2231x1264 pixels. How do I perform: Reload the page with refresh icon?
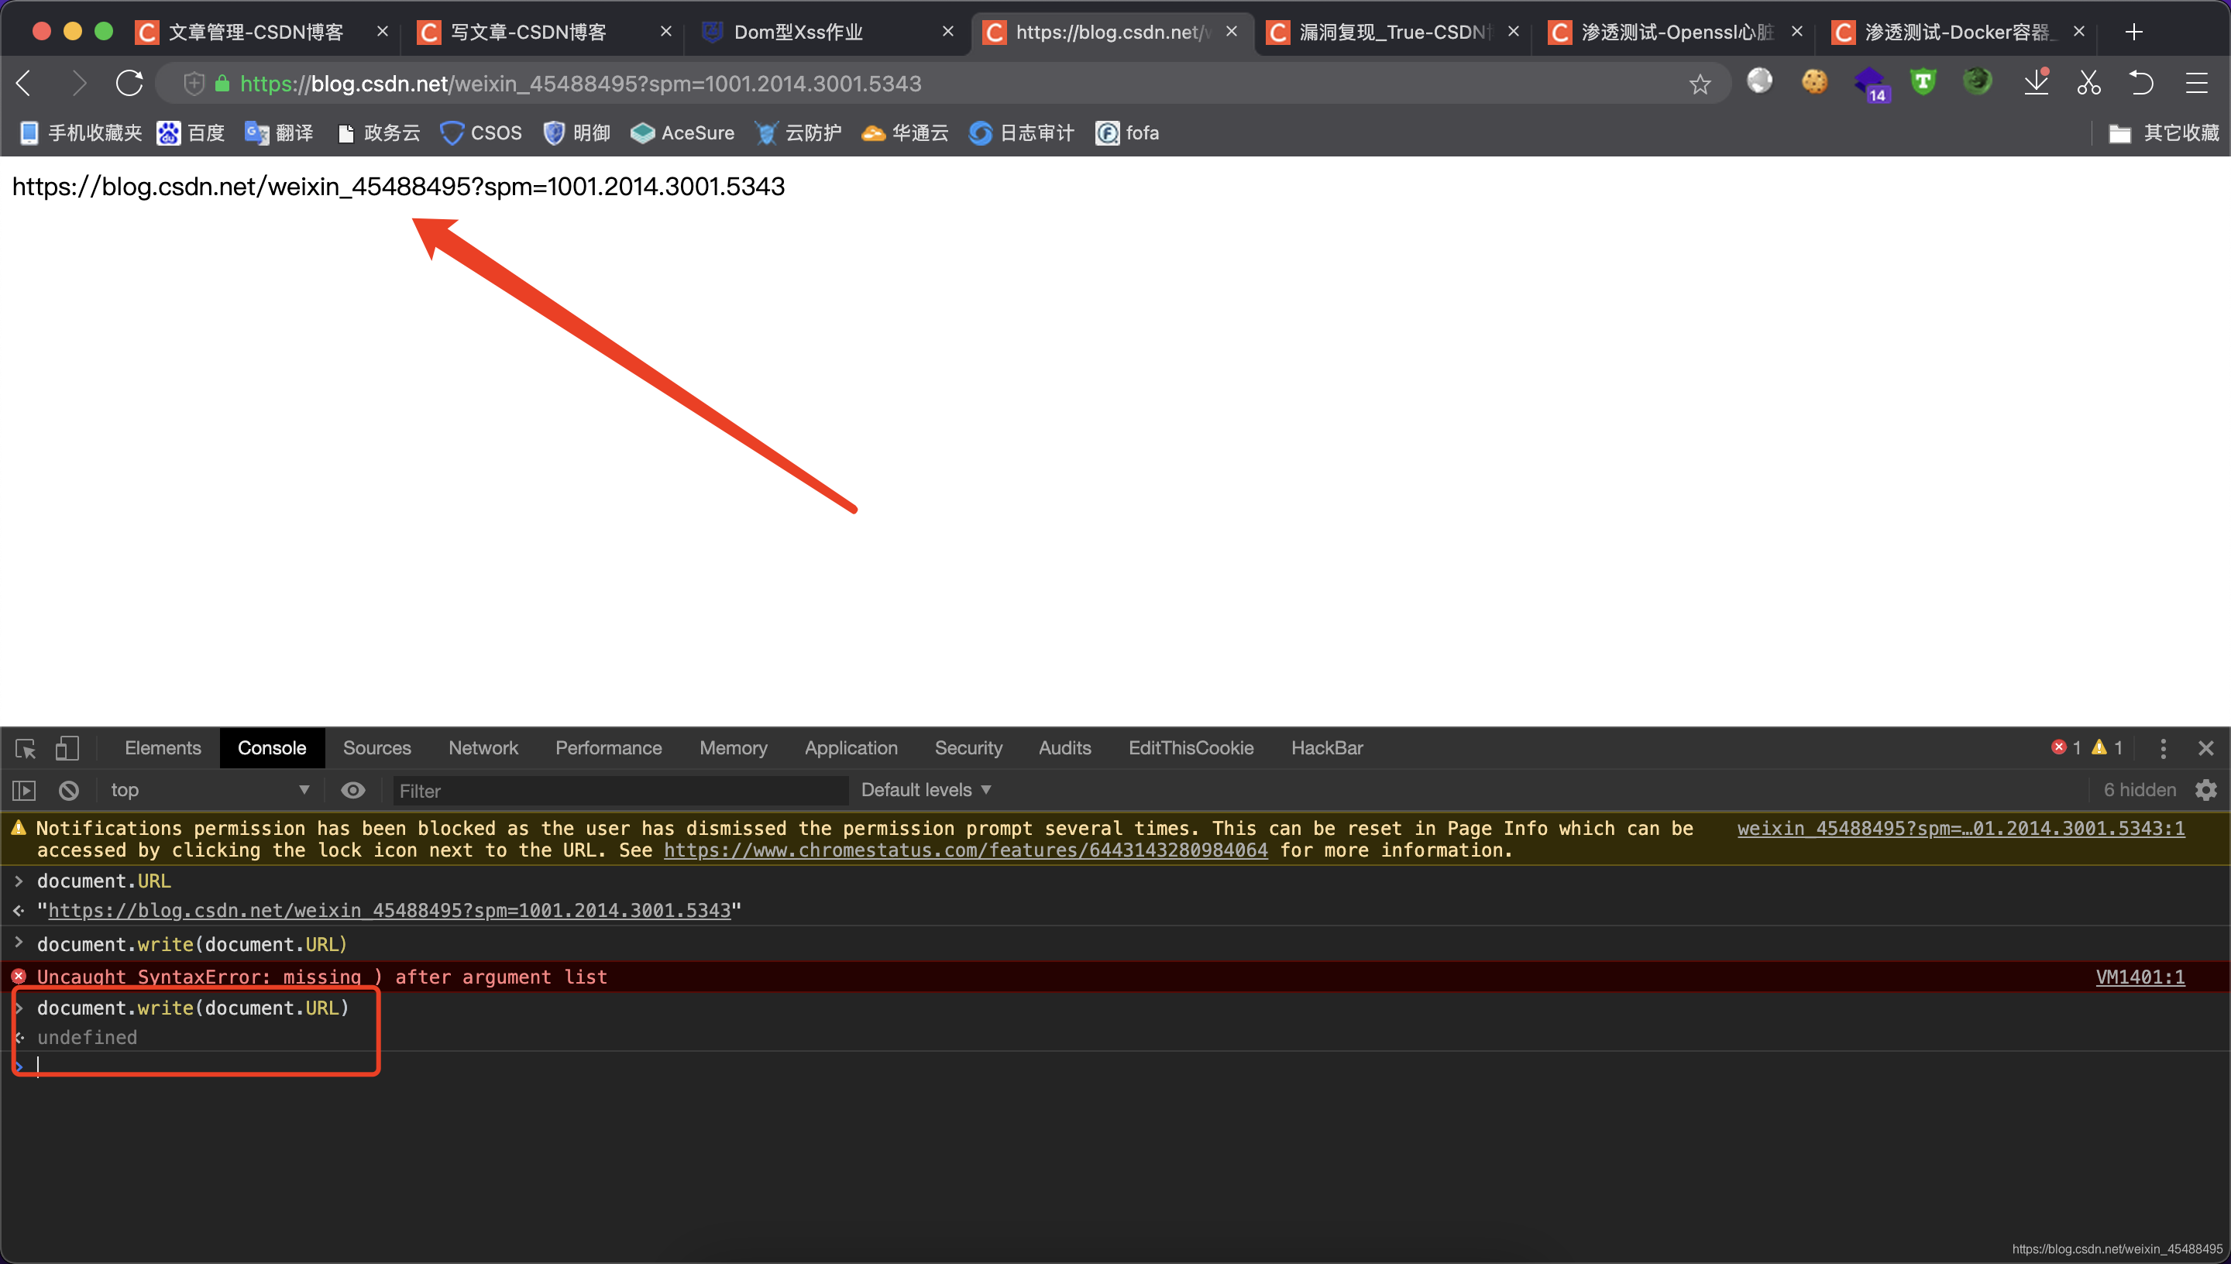coord(129,84)
